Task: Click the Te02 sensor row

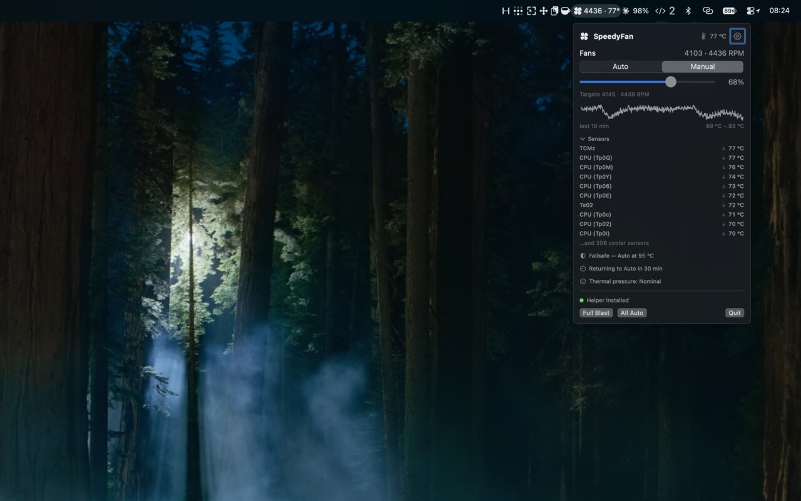Action: click(x=662, y=205)
